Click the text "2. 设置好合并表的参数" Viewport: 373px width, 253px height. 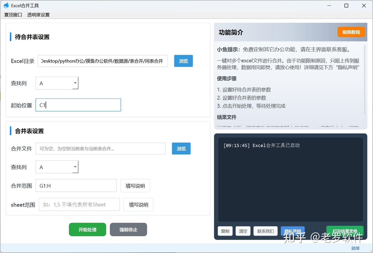pos(242,98)
